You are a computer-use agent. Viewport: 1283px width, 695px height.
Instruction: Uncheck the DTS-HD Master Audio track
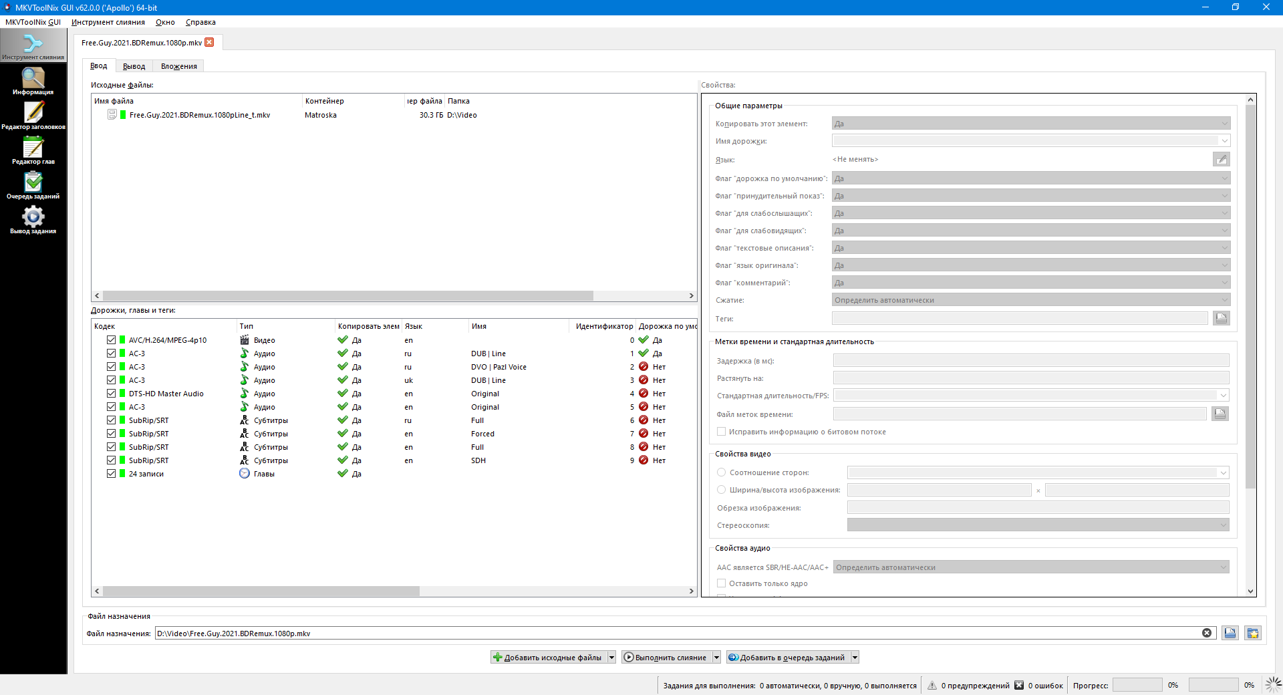[112, 393]
